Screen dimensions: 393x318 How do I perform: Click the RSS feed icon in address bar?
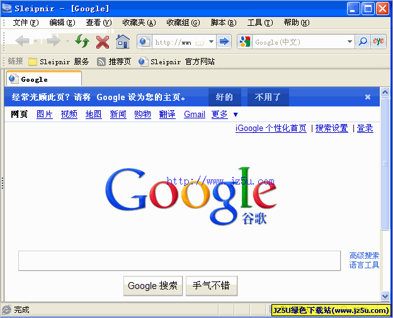[x=200, y=42]
